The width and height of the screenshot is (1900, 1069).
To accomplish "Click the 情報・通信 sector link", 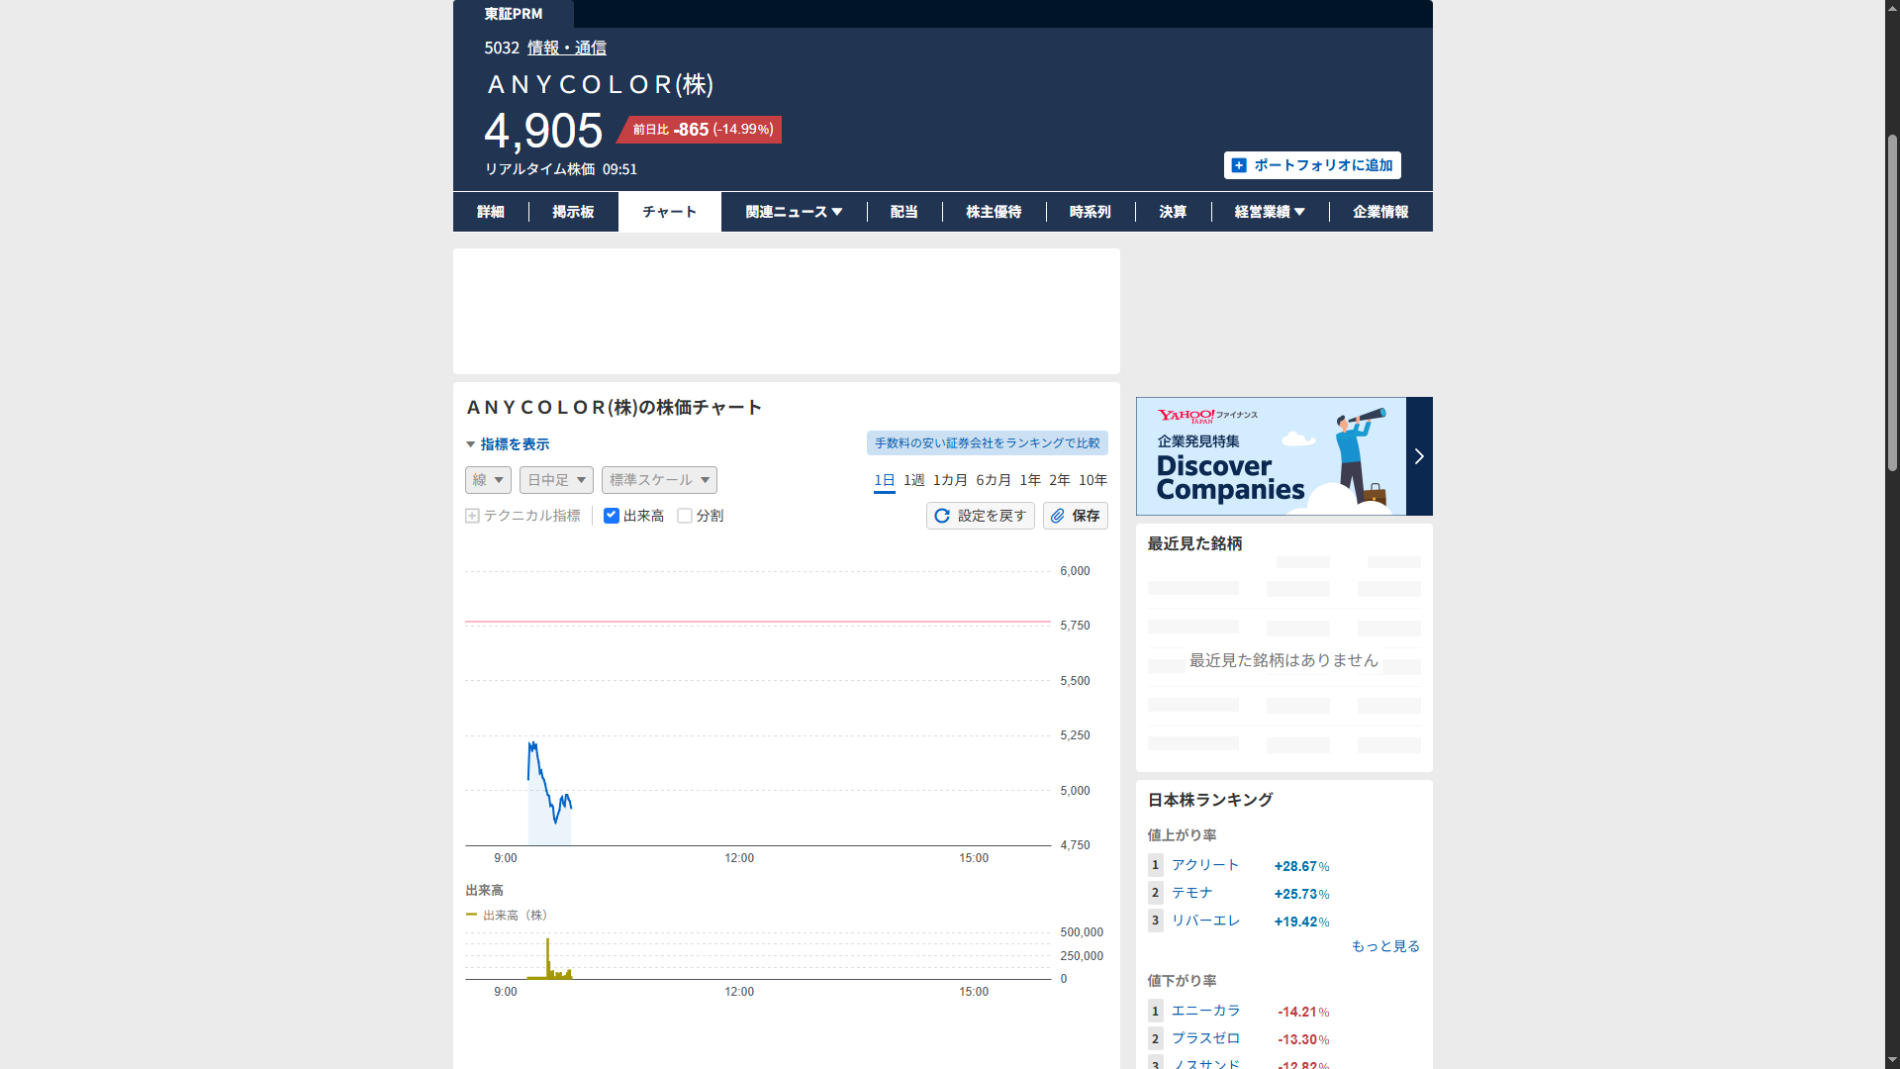I will (x=566, y=48).
